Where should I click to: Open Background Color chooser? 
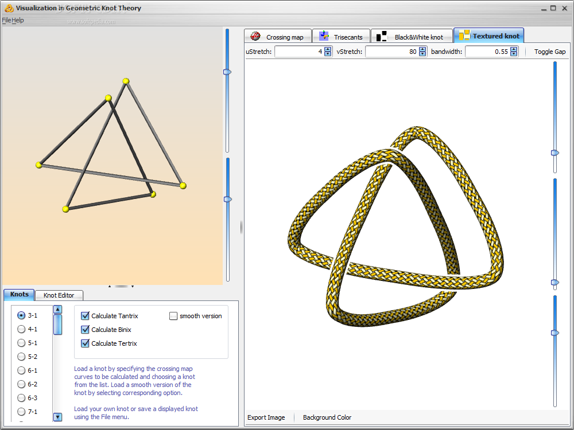click(x=327, y=417)
